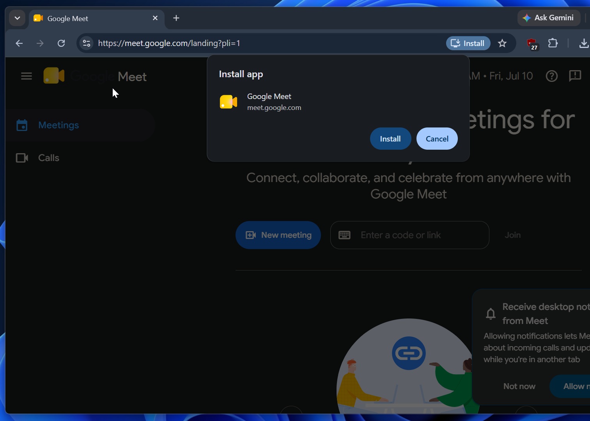The width and height of the screenshot is (590, 421).
Task: Select Meetings in the sidebar
Action: [80, 125]
